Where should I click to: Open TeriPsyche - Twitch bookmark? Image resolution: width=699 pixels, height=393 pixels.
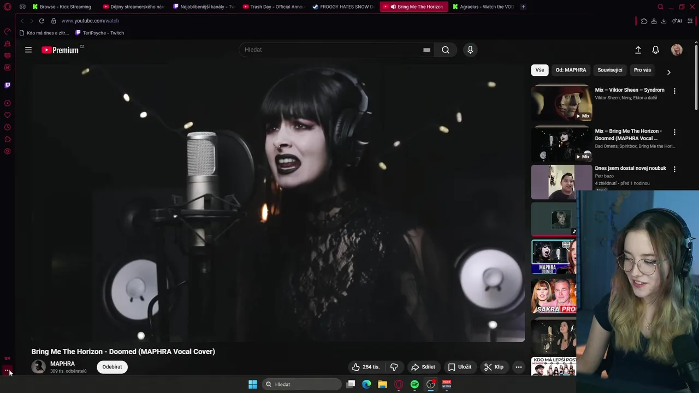click(x=99, y=33)
